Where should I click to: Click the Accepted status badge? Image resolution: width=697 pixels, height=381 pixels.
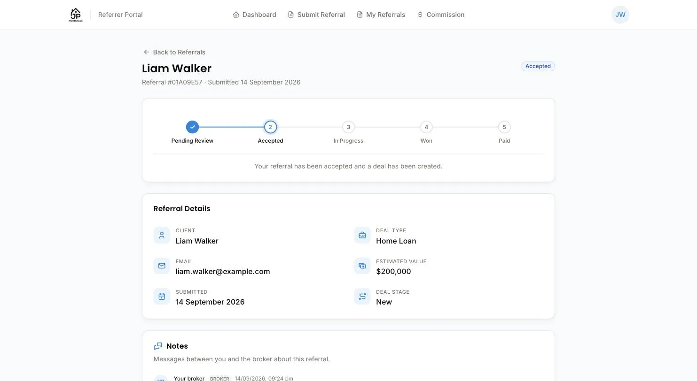(538, 66)
